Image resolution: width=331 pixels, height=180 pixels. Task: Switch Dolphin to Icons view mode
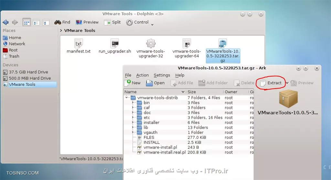click(x=27, y=22)
